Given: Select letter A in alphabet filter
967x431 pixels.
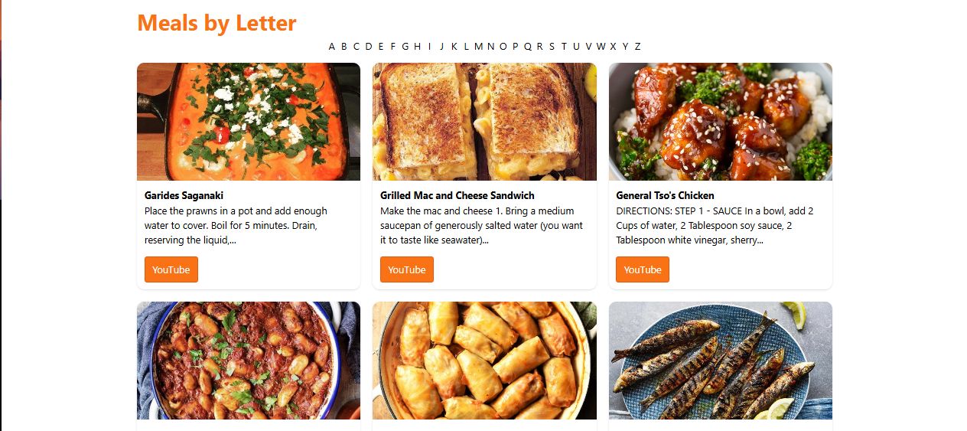Looking at the screenshot, I should click(332, 46).
